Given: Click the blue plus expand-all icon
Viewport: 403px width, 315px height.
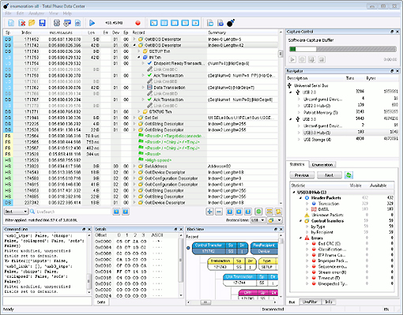Looking at the screenshot, I should pyautogui.click(x=209, y=212).
